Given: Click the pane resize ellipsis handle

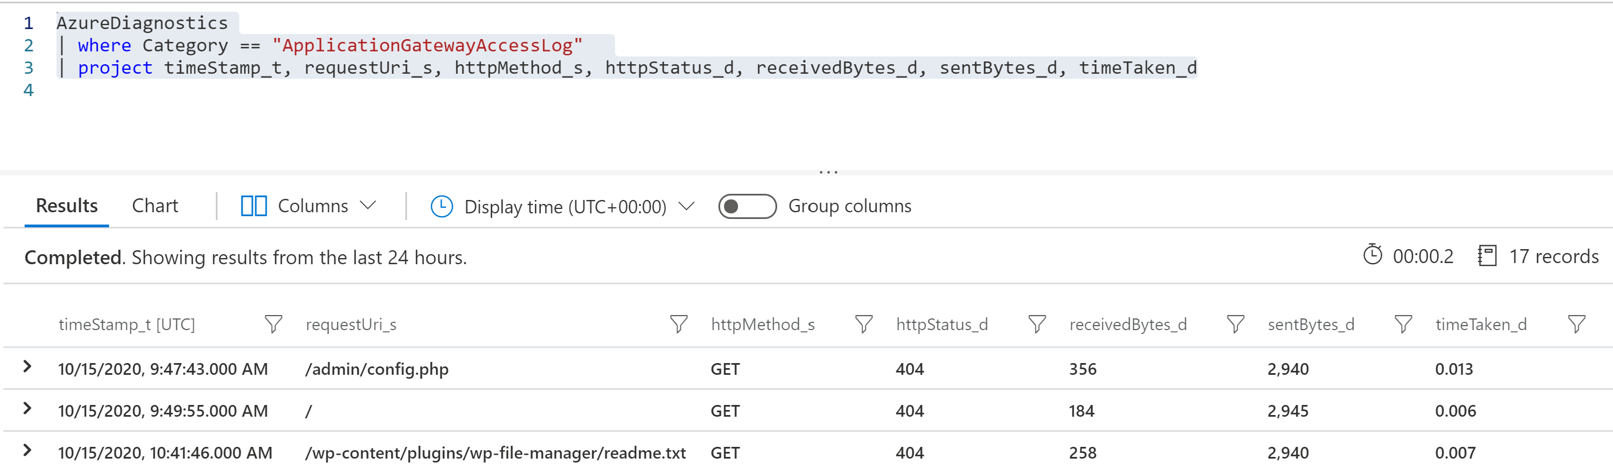Looking at the screenshot, I should (828, 171).
